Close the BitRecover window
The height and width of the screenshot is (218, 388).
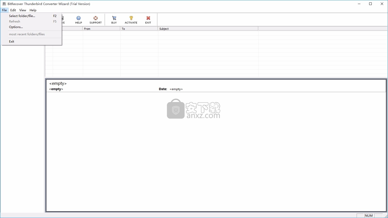point(382,4)
